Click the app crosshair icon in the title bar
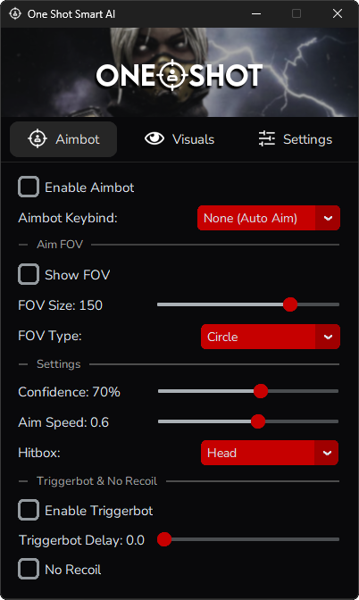 pos(15,13)
